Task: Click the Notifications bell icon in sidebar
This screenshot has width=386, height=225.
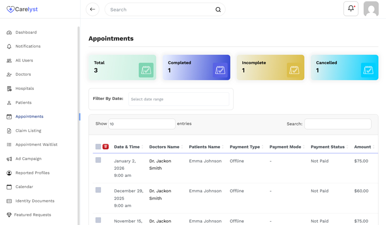Action: (9, 46)
